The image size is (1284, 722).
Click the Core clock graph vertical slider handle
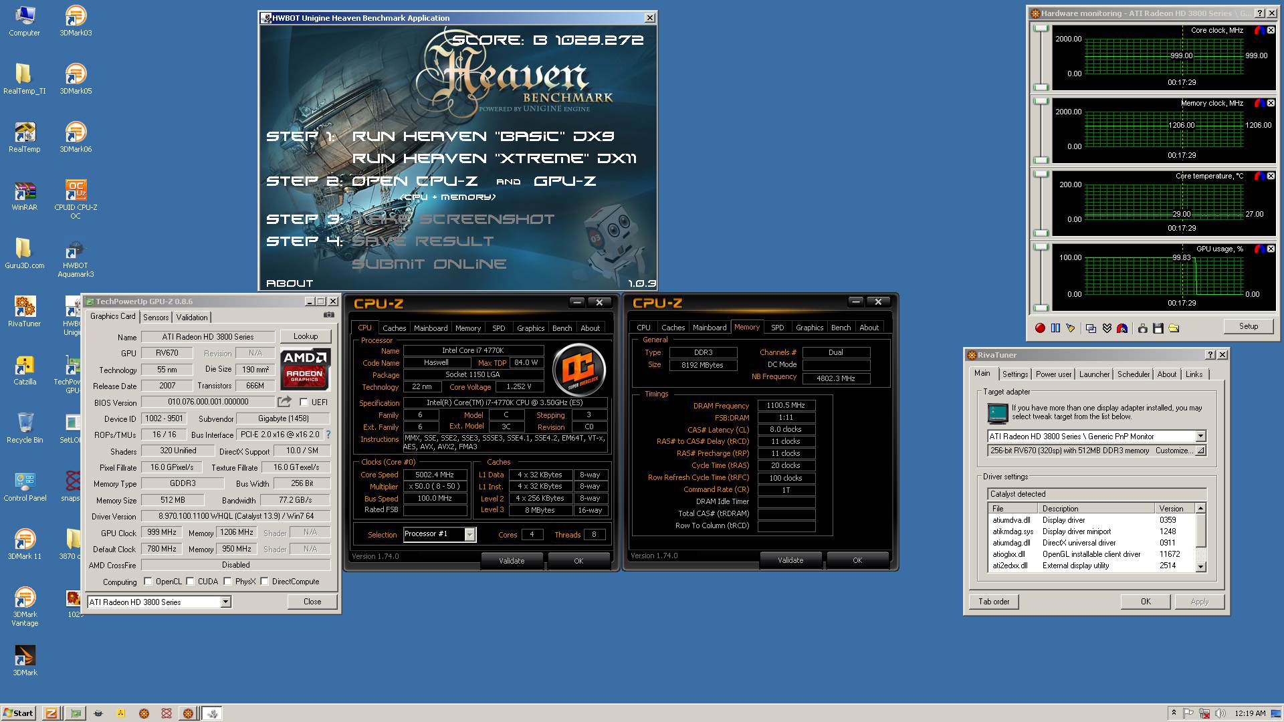1041,29
